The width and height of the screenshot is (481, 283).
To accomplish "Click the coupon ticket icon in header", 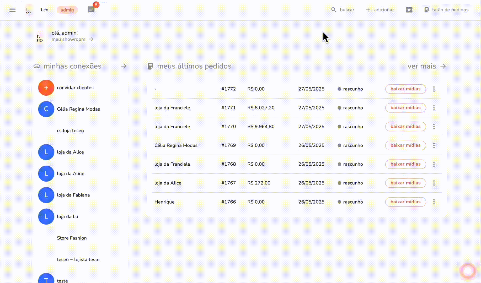I will [x=409, y=10].
